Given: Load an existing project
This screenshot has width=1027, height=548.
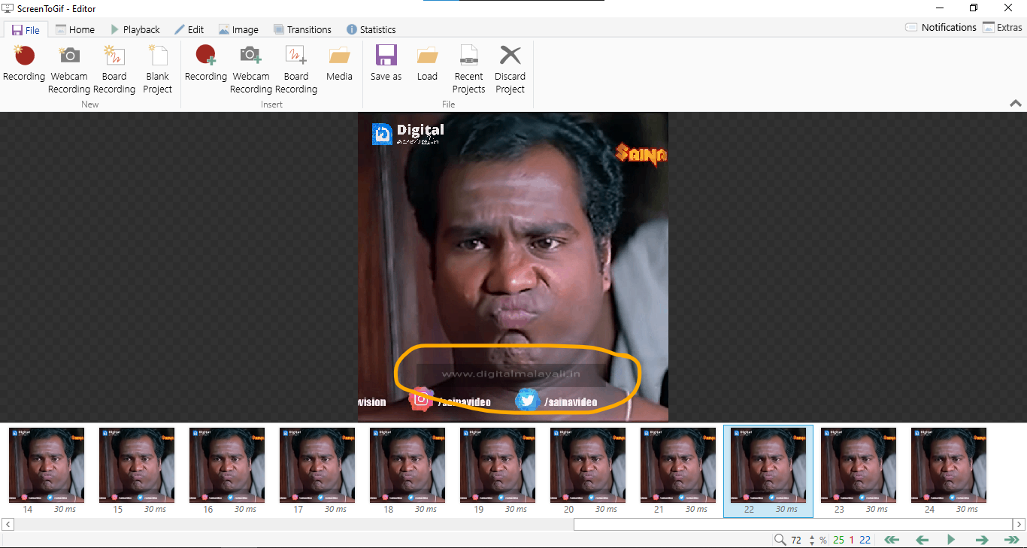Looking at the screenshot, I should point(427,64).
